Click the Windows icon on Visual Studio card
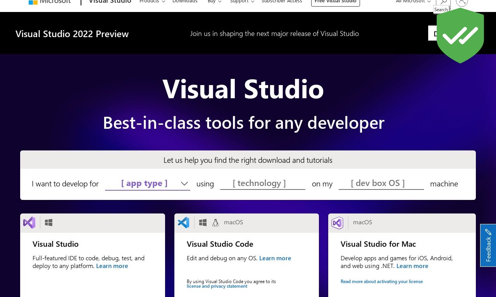This screenshot has height=297, width=496. click(48, 222)
